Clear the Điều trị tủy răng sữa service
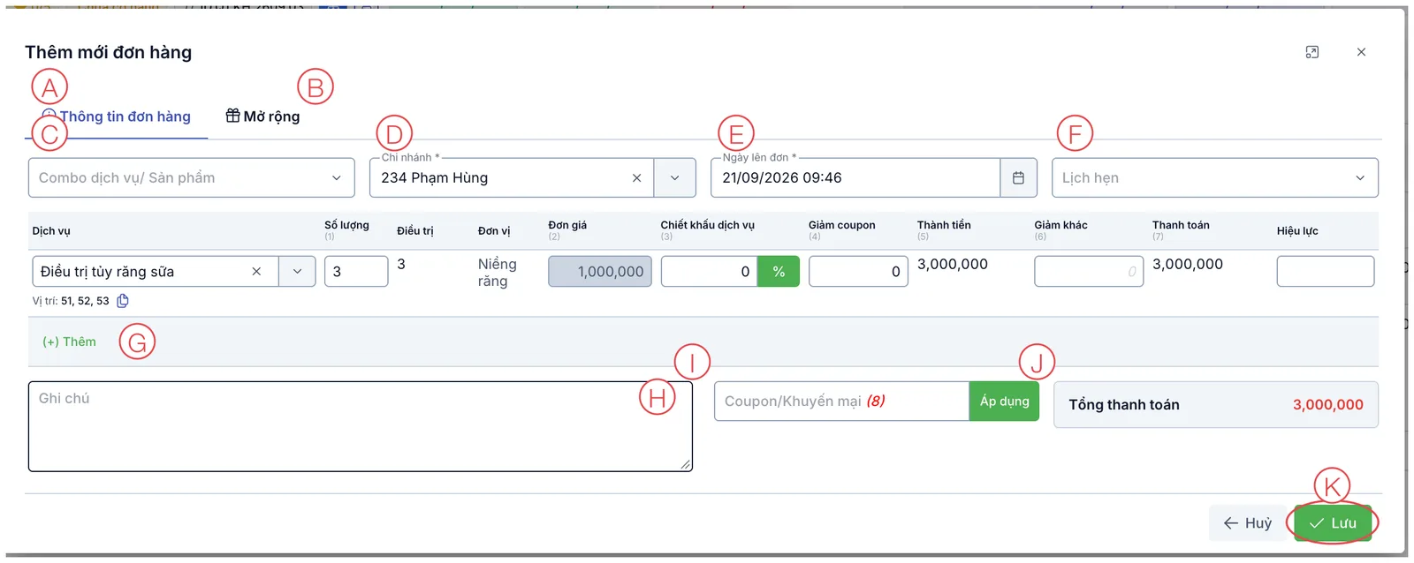This screenshot has height=563, width=1414. (x=256, y=271)
